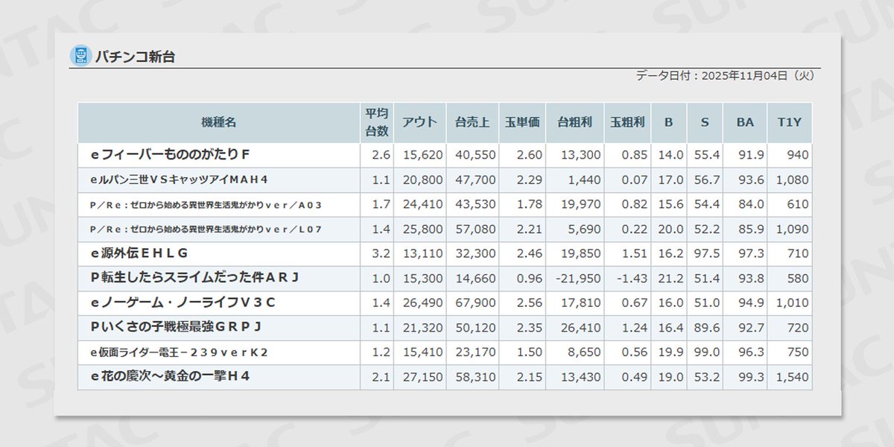This screenshot has width=894, height=447.
Task: Click 台粗利 value 19,970
Action: click(580, 204)
